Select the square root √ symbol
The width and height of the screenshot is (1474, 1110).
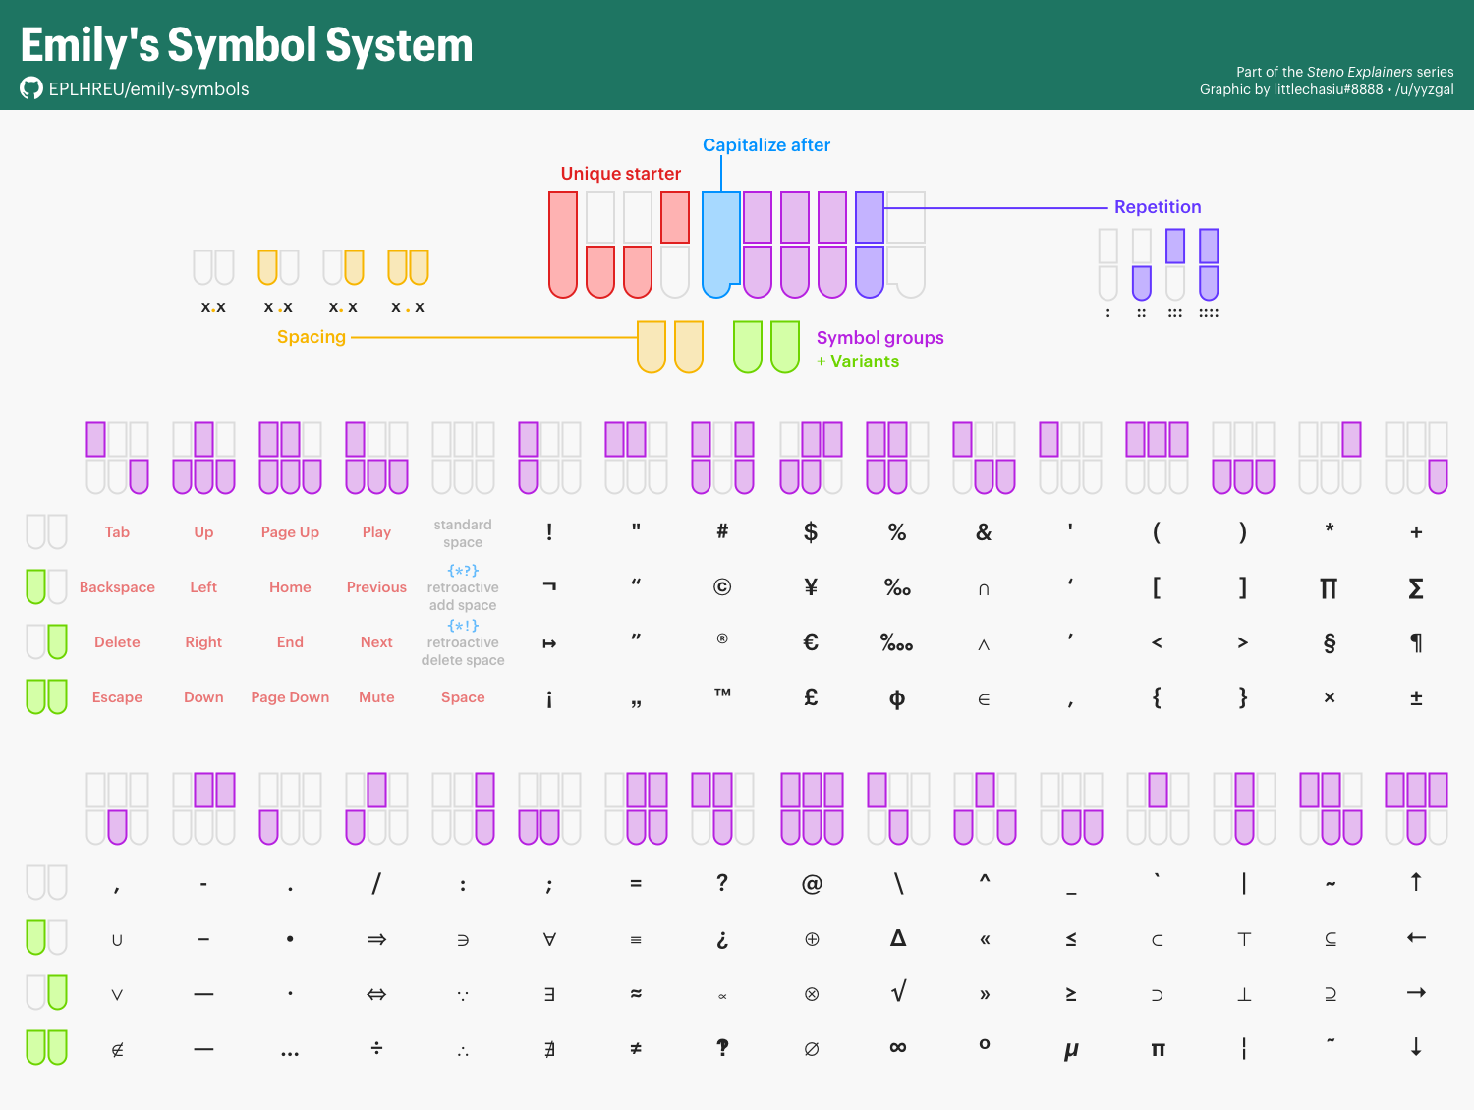(897, 992)
